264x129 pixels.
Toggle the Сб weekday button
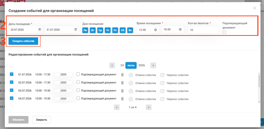point(122,31)
